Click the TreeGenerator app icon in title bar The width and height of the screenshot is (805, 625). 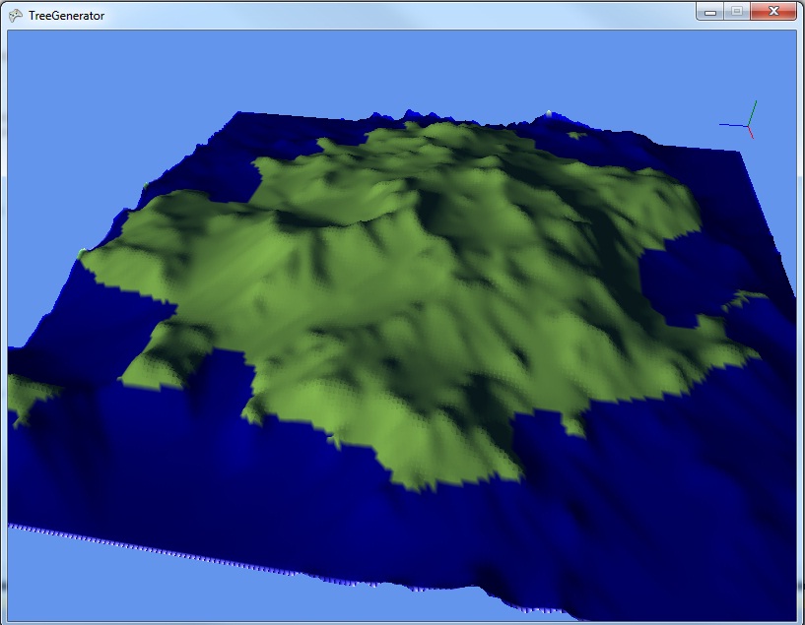click(x=16, y=15)
